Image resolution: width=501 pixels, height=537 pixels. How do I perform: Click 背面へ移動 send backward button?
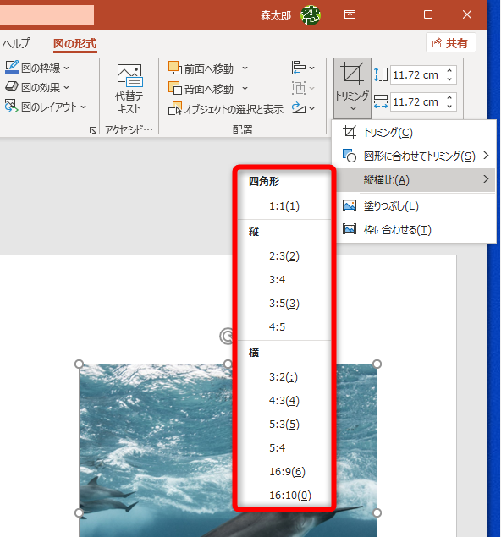point(201,89)
